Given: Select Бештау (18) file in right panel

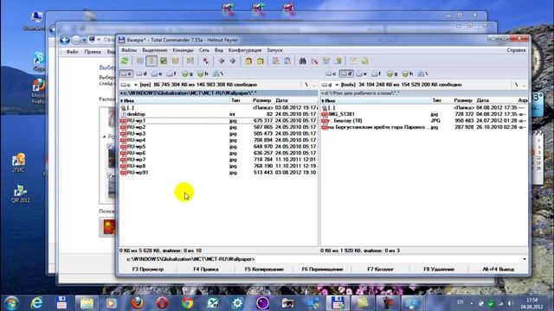Looking at the screenshot, I should pos(424,121).
